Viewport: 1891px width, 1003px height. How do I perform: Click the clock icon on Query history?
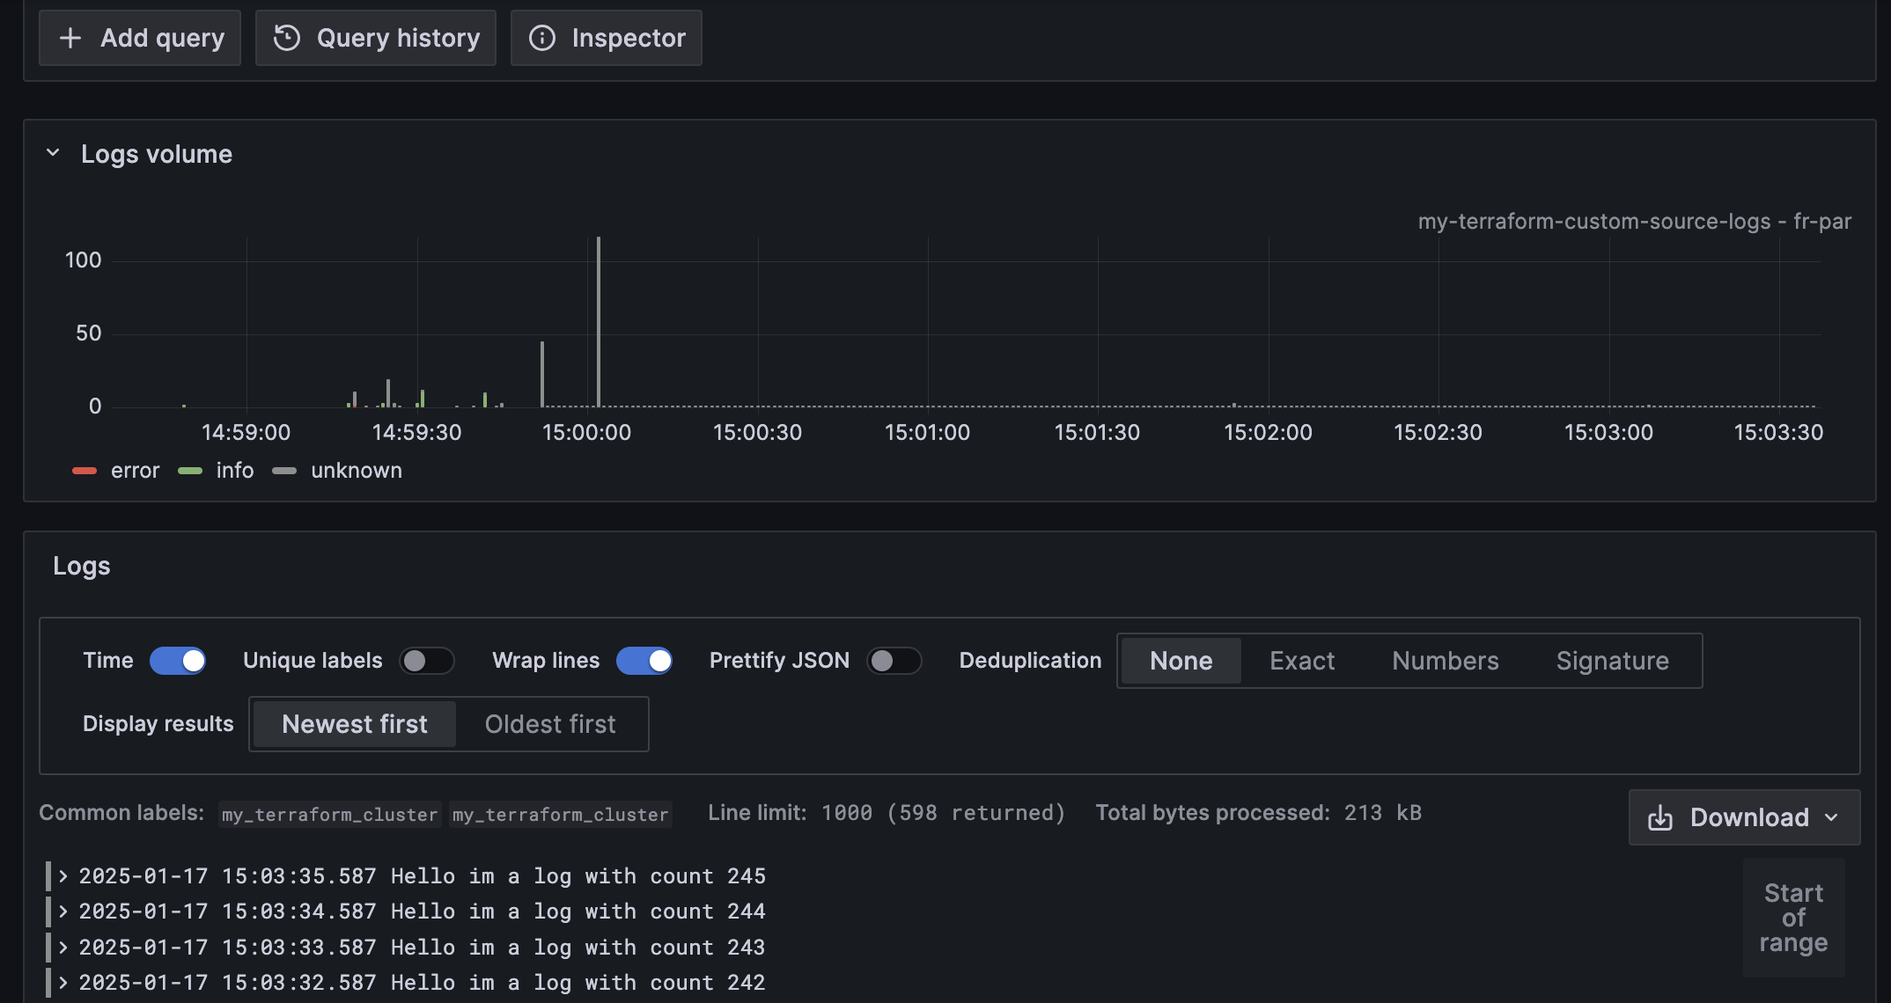click(287, 38)
